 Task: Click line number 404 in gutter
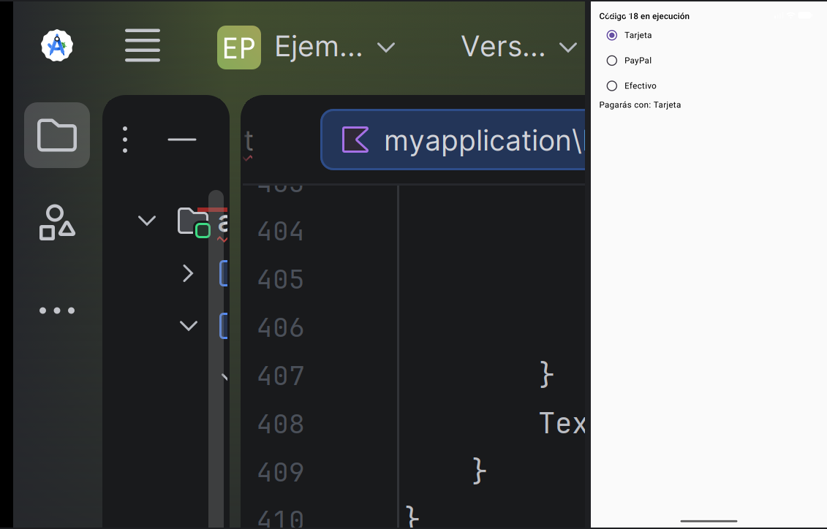point(281,232)
